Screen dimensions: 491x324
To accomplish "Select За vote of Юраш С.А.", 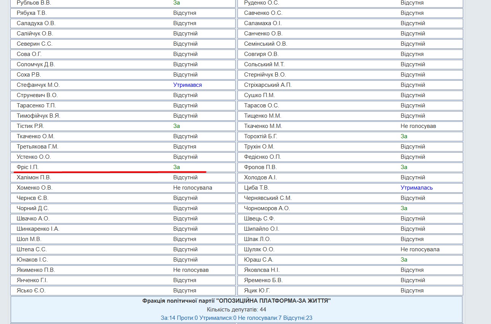I will point(404,260).
